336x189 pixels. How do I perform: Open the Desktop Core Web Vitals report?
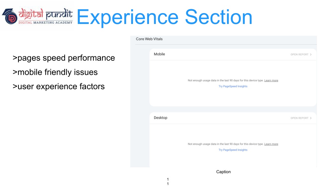[299, 118]
